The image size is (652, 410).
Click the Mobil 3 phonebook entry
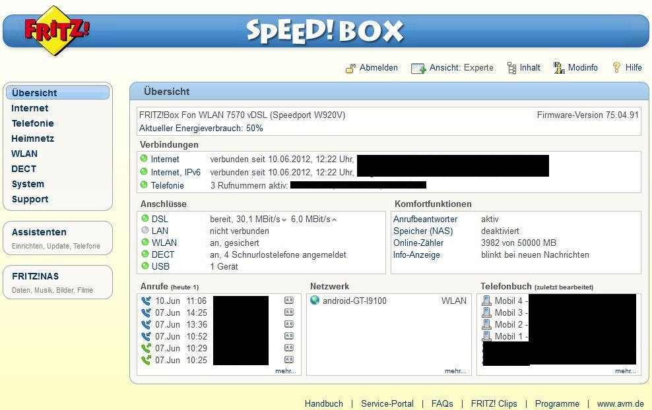(x=509, y=312)
